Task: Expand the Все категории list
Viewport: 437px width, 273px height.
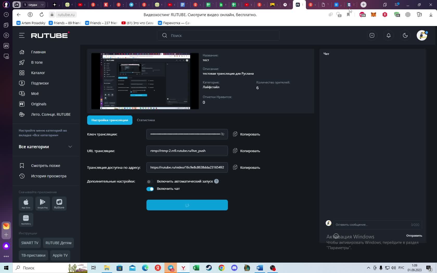Action: (46, 147)
